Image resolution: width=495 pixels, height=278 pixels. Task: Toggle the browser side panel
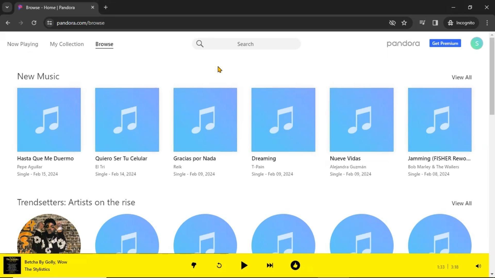tap(435, 23)
